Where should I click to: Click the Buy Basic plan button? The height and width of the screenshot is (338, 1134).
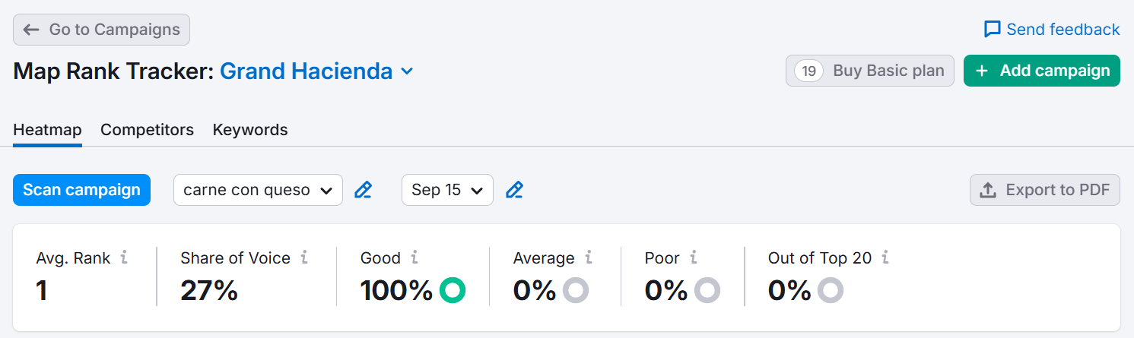869,71
